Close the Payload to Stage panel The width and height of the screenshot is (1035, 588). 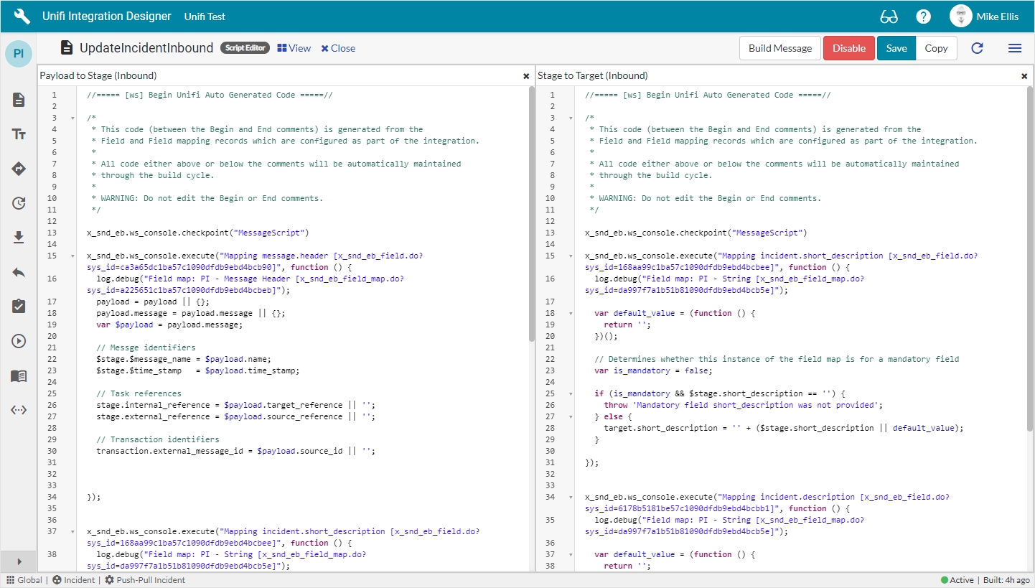526,75
